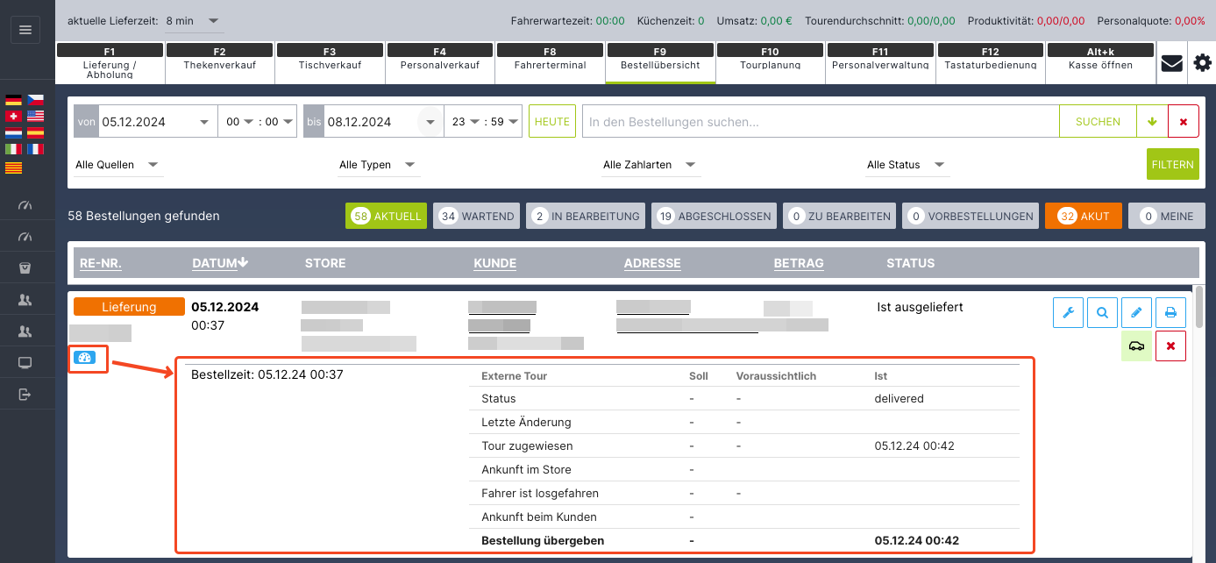Click the green FILTERN button
Viewport: 1216px width, 563px height.
tap(1172, 164)
